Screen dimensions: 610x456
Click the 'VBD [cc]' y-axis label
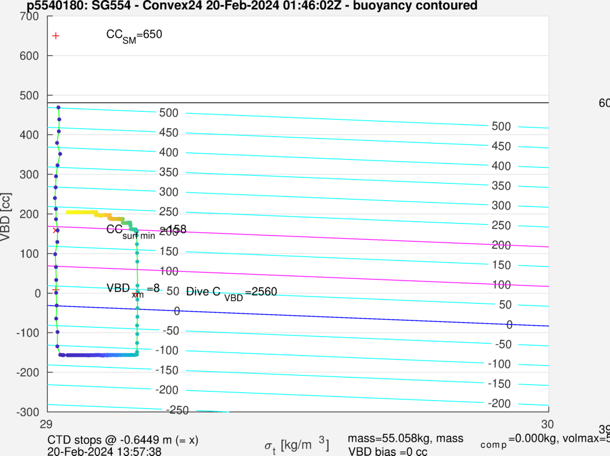pyautogui.click(x=5, y=217)
